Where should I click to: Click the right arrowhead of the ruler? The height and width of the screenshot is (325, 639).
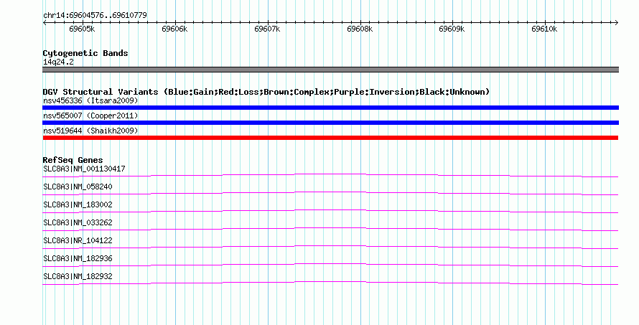coord(617,22)
